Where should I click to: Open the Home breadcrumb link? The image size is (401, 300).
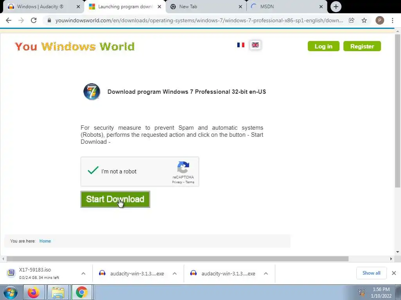point(45,241)
